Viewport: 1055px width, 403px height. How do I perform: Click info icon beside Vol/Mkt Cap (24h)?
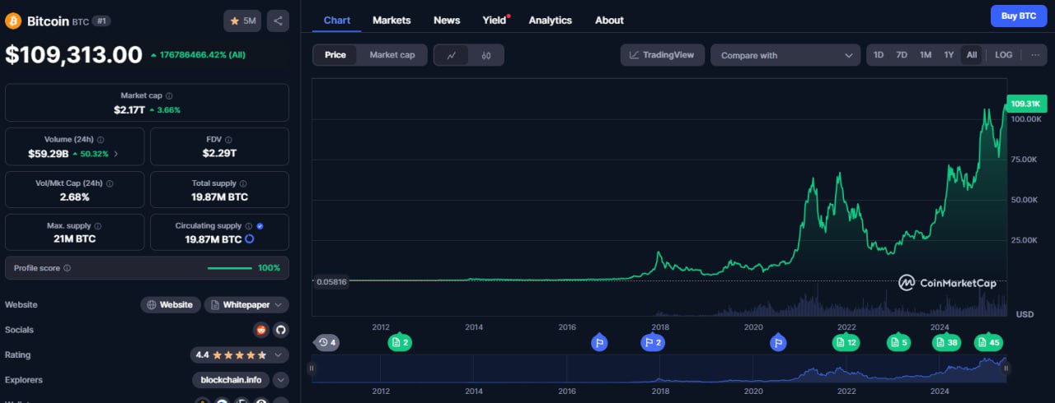point(110,183)
